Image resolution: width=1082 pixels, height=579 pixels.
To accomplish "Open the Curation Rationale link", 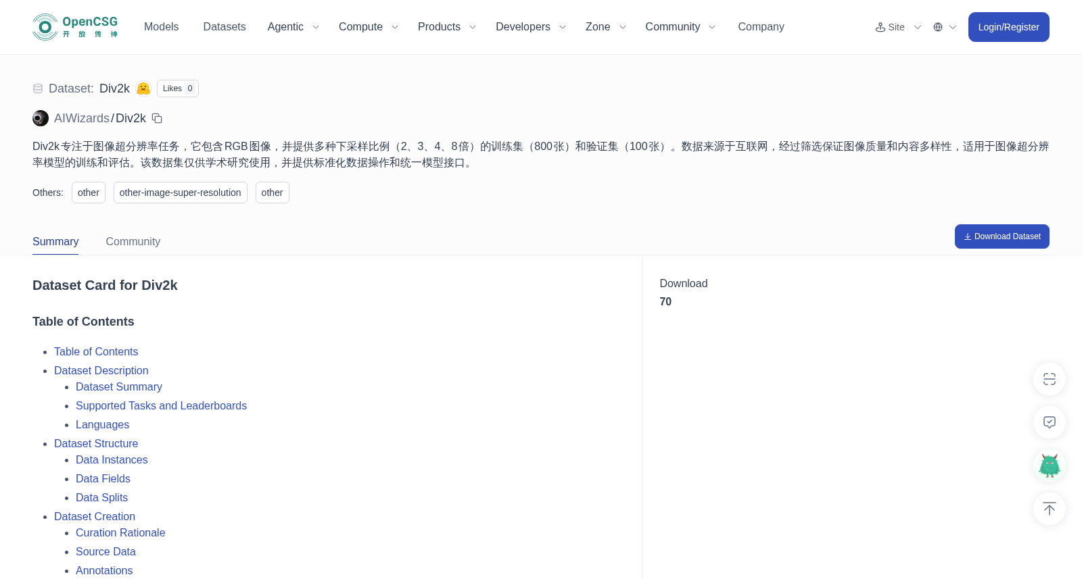I will [x=120, y=532].
